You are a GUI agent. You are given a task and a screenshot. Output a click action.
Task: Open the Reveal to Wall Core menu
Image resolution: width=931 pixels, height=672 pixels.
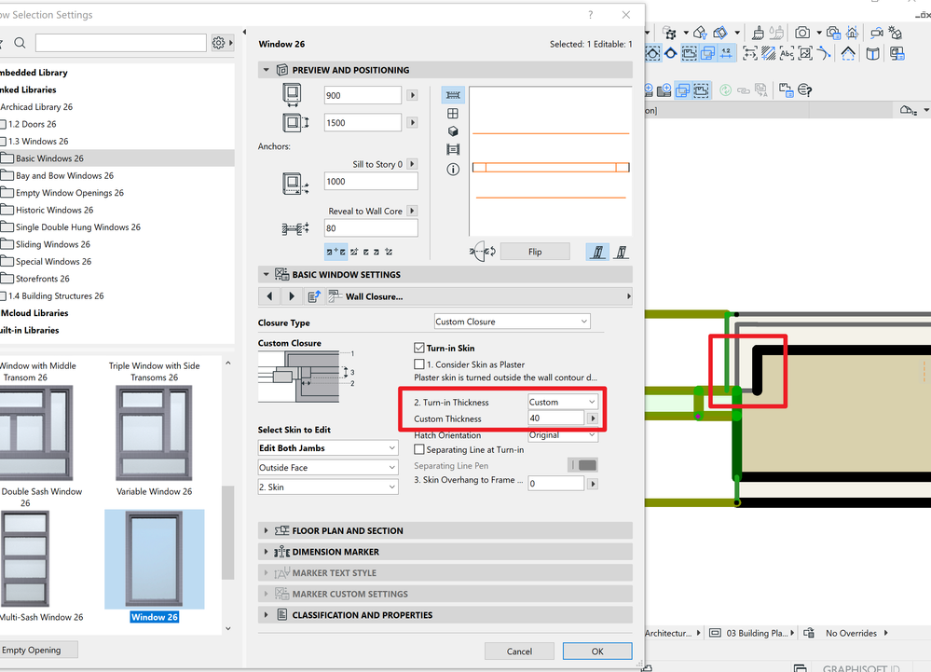click(412, 211)
